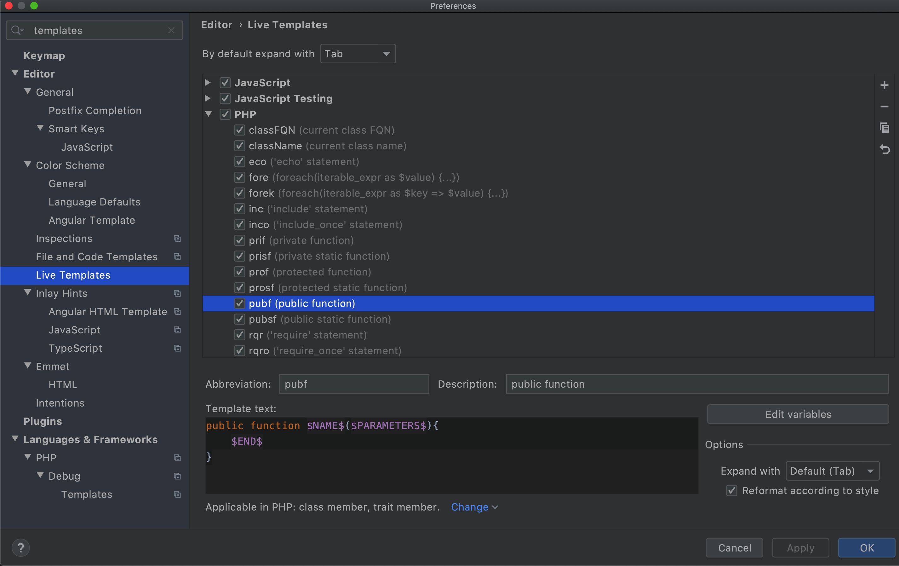Disable the rqro require_once template
The image size is (899, 566).
(240, 350)
